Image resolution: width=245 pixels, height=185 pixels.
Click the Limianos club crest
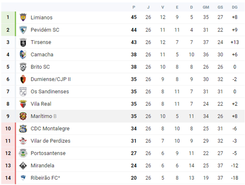[x=23, y=17]
